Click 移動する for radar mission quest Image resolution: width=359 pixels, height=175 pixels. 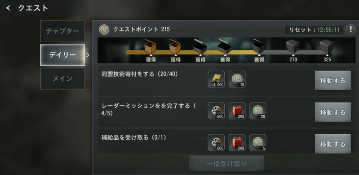(333, 112)
